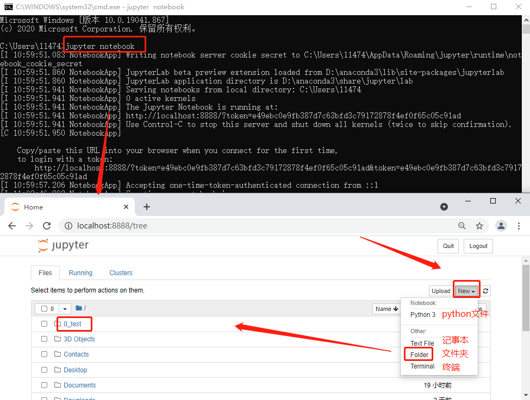Open the browser profile avatar
Image resolution: width=530 pixels, height=400 pixels.
[501, 226]
